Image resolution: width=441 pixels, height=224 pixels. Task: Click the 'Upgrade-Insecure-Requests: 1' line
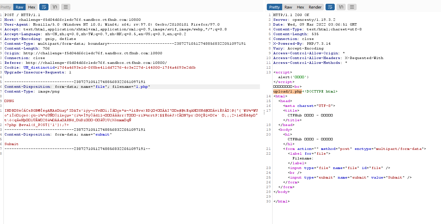point(38,72)
